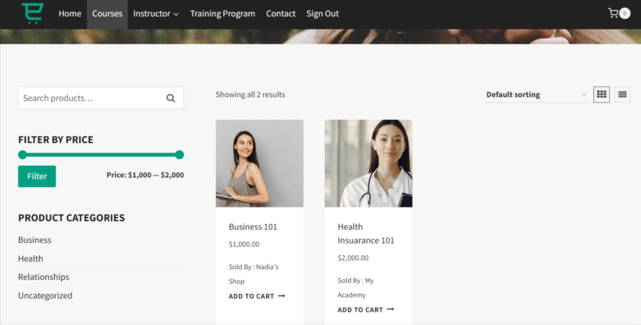Screen dimensions: 641x325
Task: Select the Health product category
Action: point(31,259)
